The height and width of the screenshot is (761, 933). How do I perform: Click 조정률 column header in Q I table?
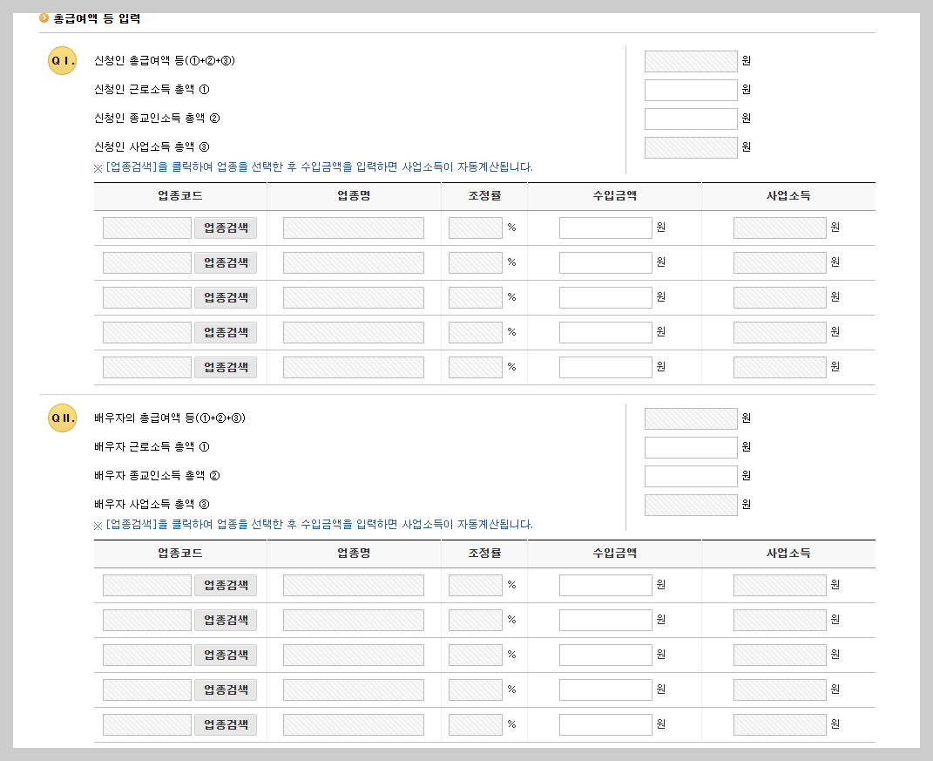(484, 196)
